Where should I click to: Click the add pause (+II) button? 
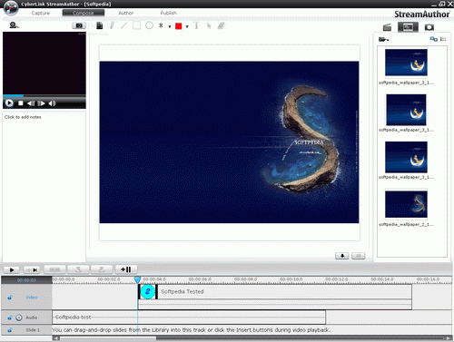(126, 269)
